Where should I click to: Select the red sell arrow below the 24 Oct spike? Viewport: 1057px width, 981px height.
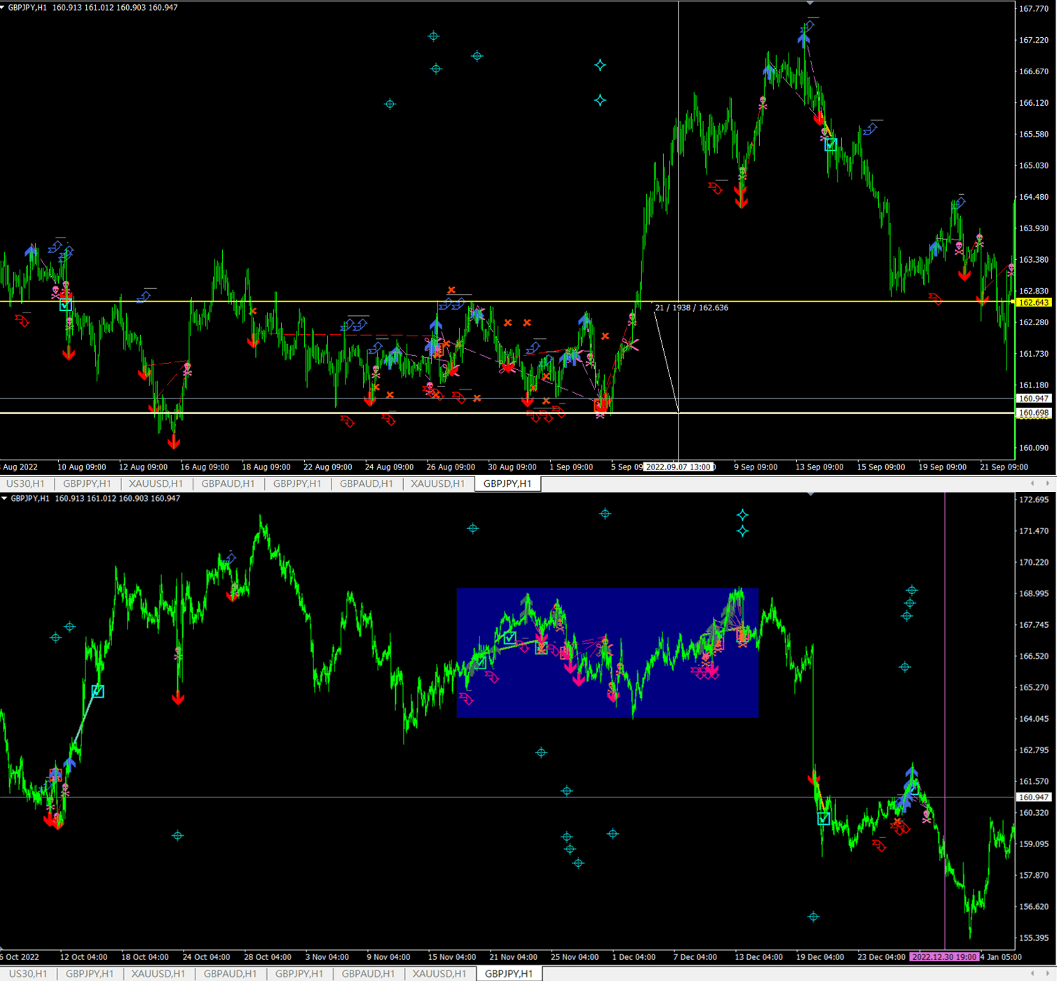coord(178,698)
